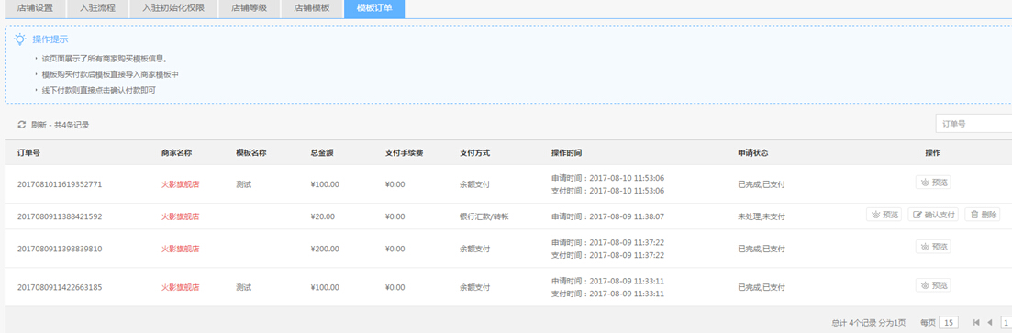The height and width of the screenshot is (333, 1012).
Task: Focus the 订单号 search input field
Action: (x=973, y=123)
